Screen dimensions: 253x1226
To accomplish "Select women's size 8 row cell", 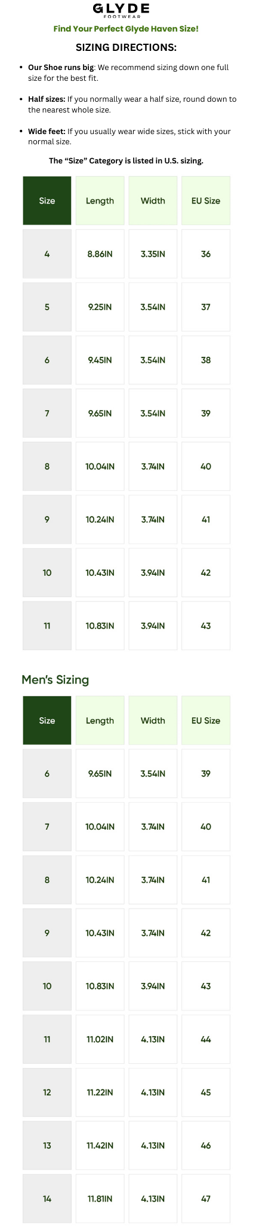I will 47,466.
